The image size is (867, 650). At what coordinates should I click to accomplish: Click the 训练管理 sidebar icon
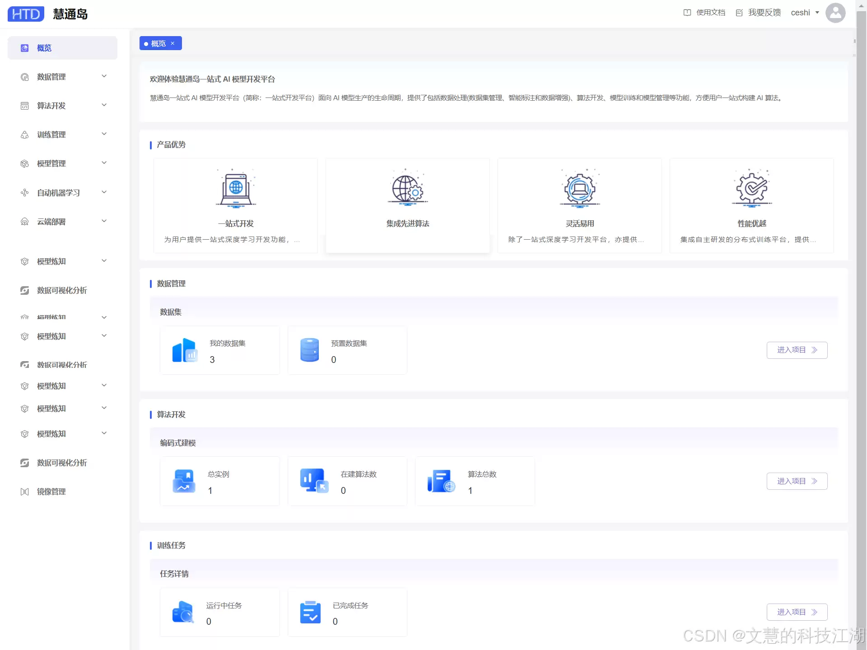[x=25, y=135]
